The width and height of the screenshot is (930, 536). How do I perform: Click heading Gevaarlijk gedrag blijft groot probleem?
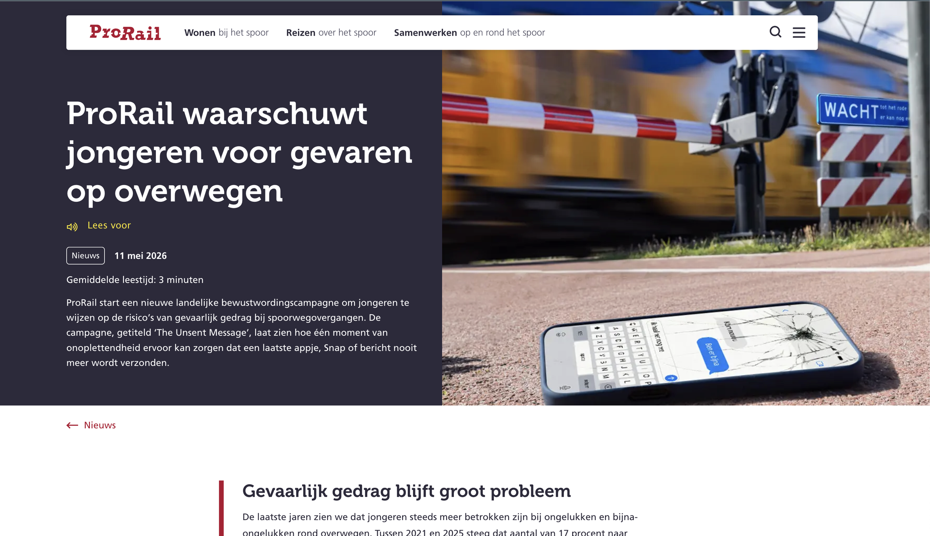click(407, 491)
